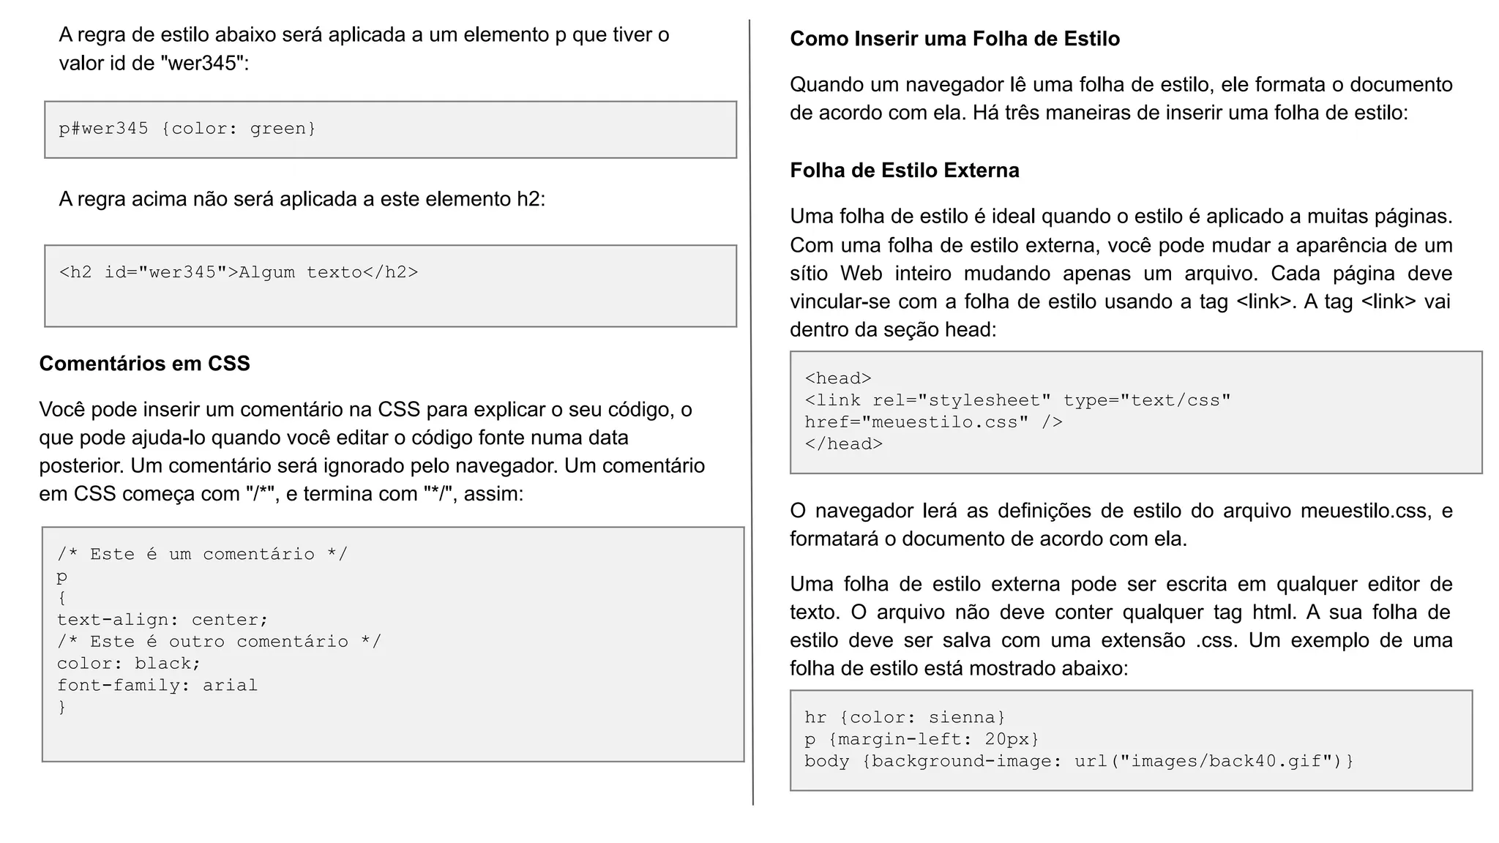
Task: Click the line '/* Este é outro comentário */'
Action: 220,642
